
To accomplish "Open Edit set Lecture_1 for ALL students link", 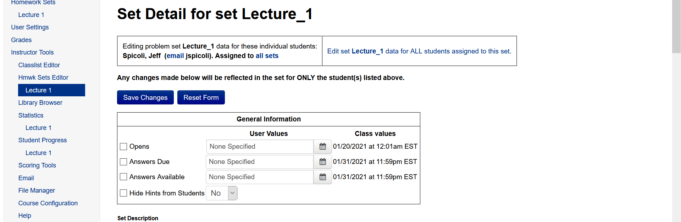I will [419, 51].
